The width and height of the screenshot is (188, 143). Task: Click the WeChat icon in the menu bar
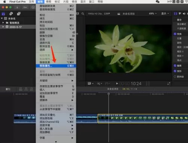(x=158, y=1)
